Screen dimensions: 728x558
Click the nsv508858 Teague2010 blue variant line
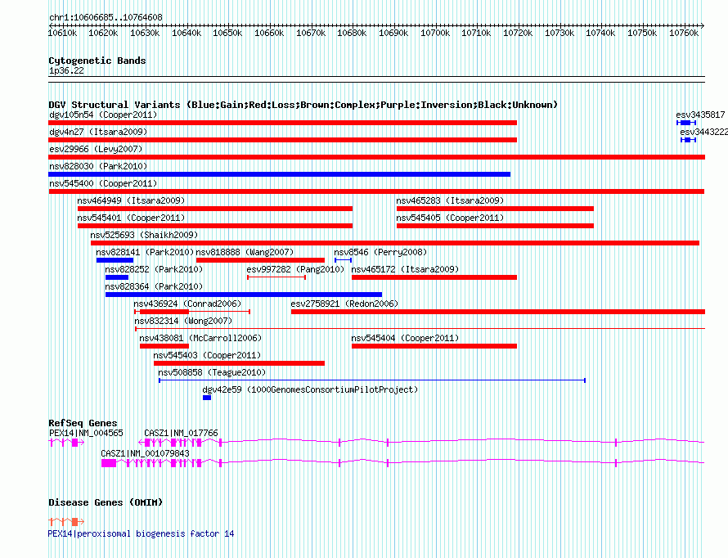pos(372,380)
